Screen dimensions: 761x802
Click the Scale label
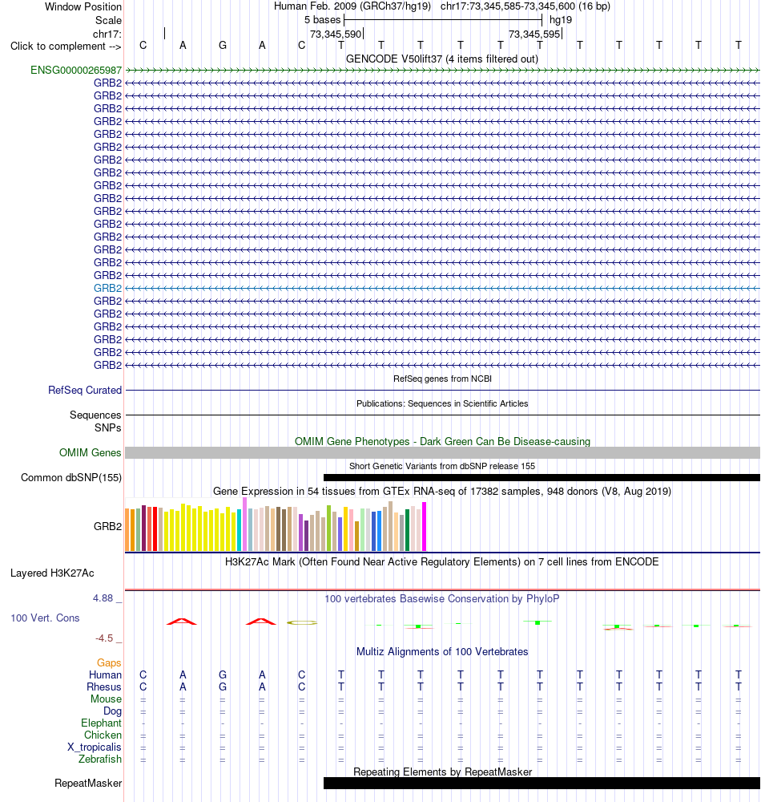[x=109, y=21]
